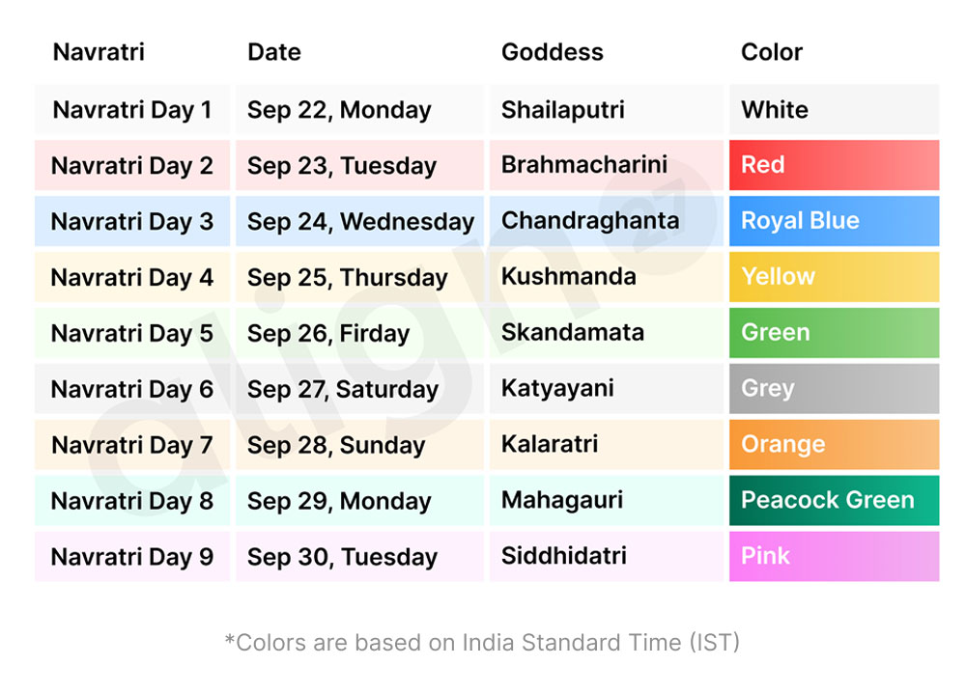Select the Sep 26, Firday cell
This screenshot has width=966, height=693.
[328, 334]
